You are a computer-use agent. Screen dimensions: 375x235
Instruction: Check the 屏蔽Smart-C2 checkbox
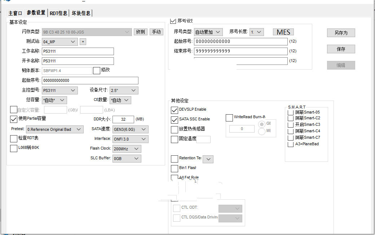tap(290, 119)
